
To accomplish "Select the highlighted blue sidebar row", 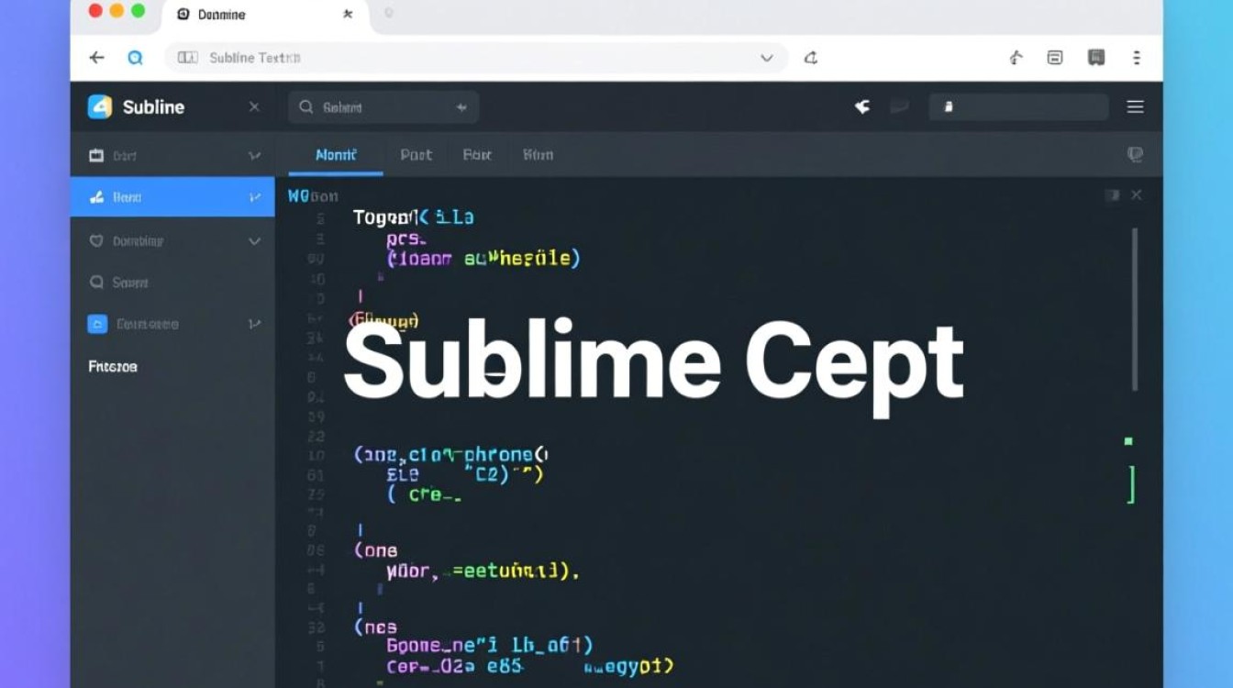I will tap(172, 197).
